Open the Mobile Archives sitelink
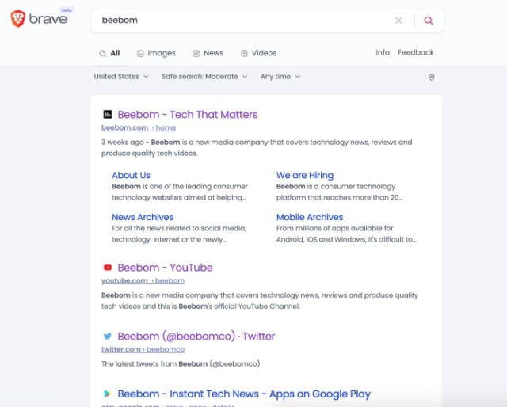Image resolution: width=507 pixels, height=407 pixels. pyautogui.click(x=310, y=217)
